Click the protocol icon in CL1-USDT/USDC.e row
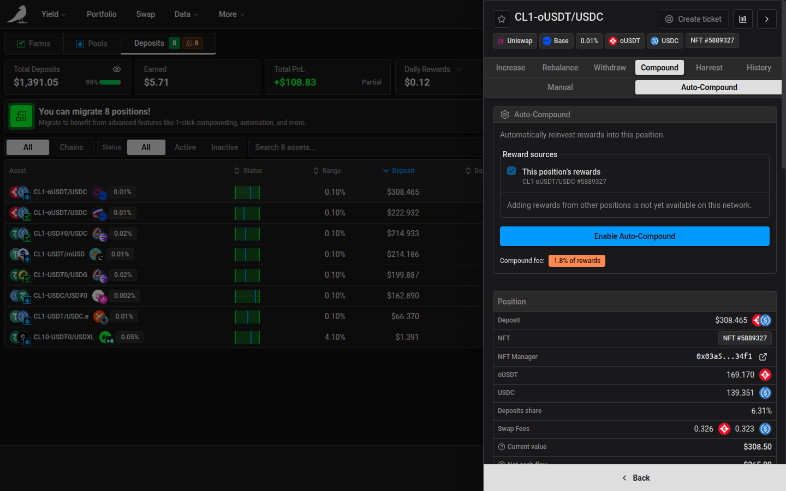Viewport: 786px width, 491px height. [100, 316]
